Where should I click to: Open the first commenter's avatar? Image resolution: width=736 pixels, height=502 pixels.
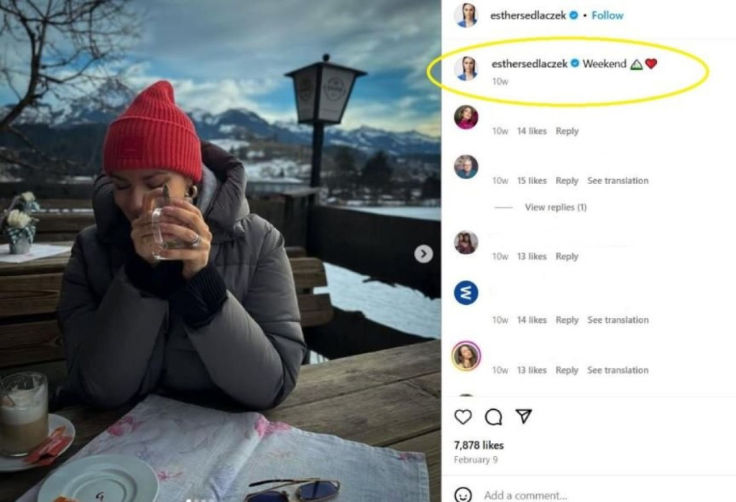click(466, 117)
